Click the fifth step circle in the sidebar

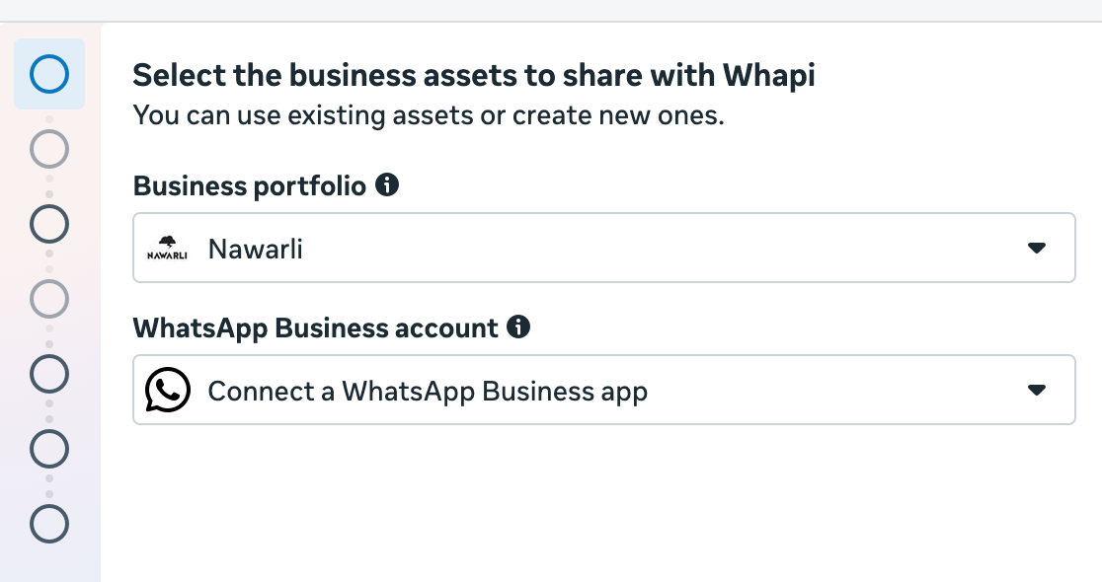pos(48,374)
